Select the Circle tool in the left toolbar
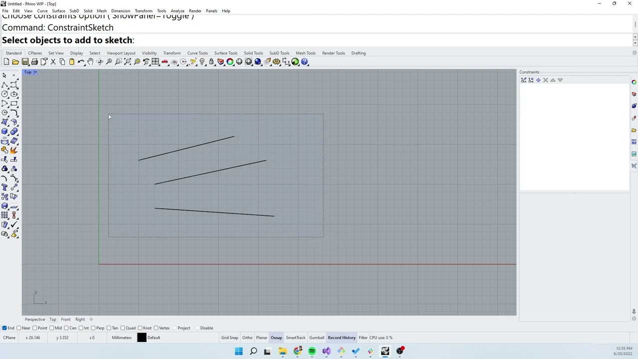This screenshot has height=359, width=638. (4, 94)
